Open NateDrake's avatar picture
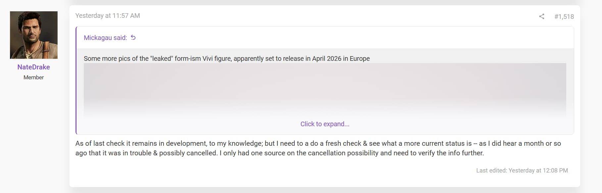Image resolution: width=602 pixels, height=193 pixels. (34, 35)
